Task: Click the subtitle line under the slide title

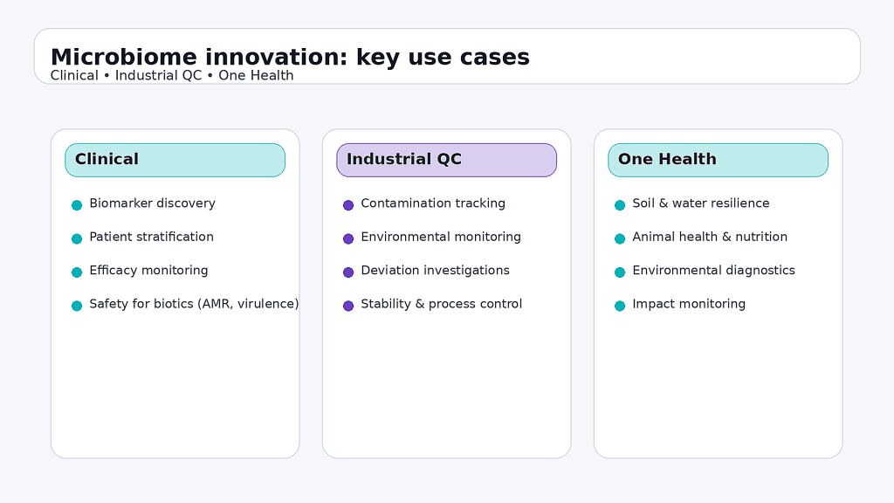Action: (172, 76)
